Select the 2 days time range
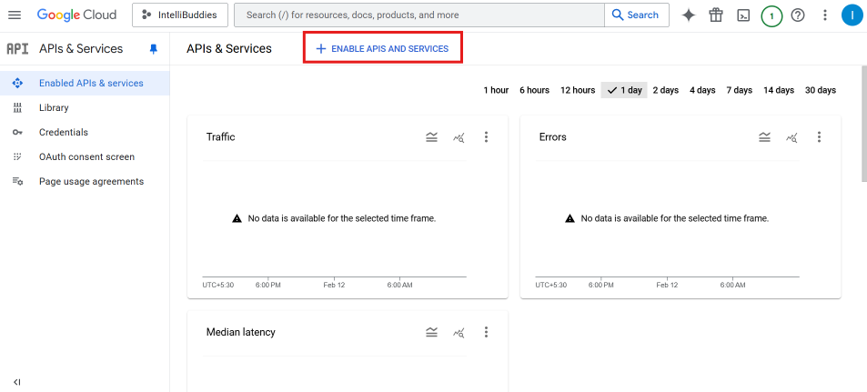This screenshot has width=867, height=392. pyautogui.click(x=665, y=90)
